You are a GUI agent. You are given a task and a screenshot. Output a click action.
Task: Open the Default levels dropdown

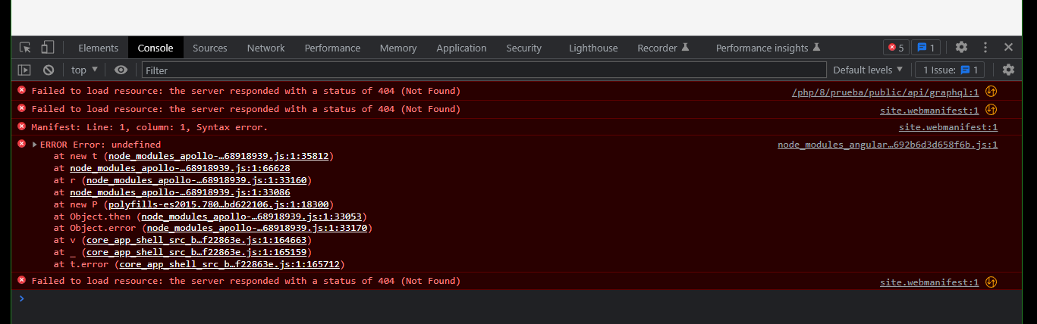868,70
